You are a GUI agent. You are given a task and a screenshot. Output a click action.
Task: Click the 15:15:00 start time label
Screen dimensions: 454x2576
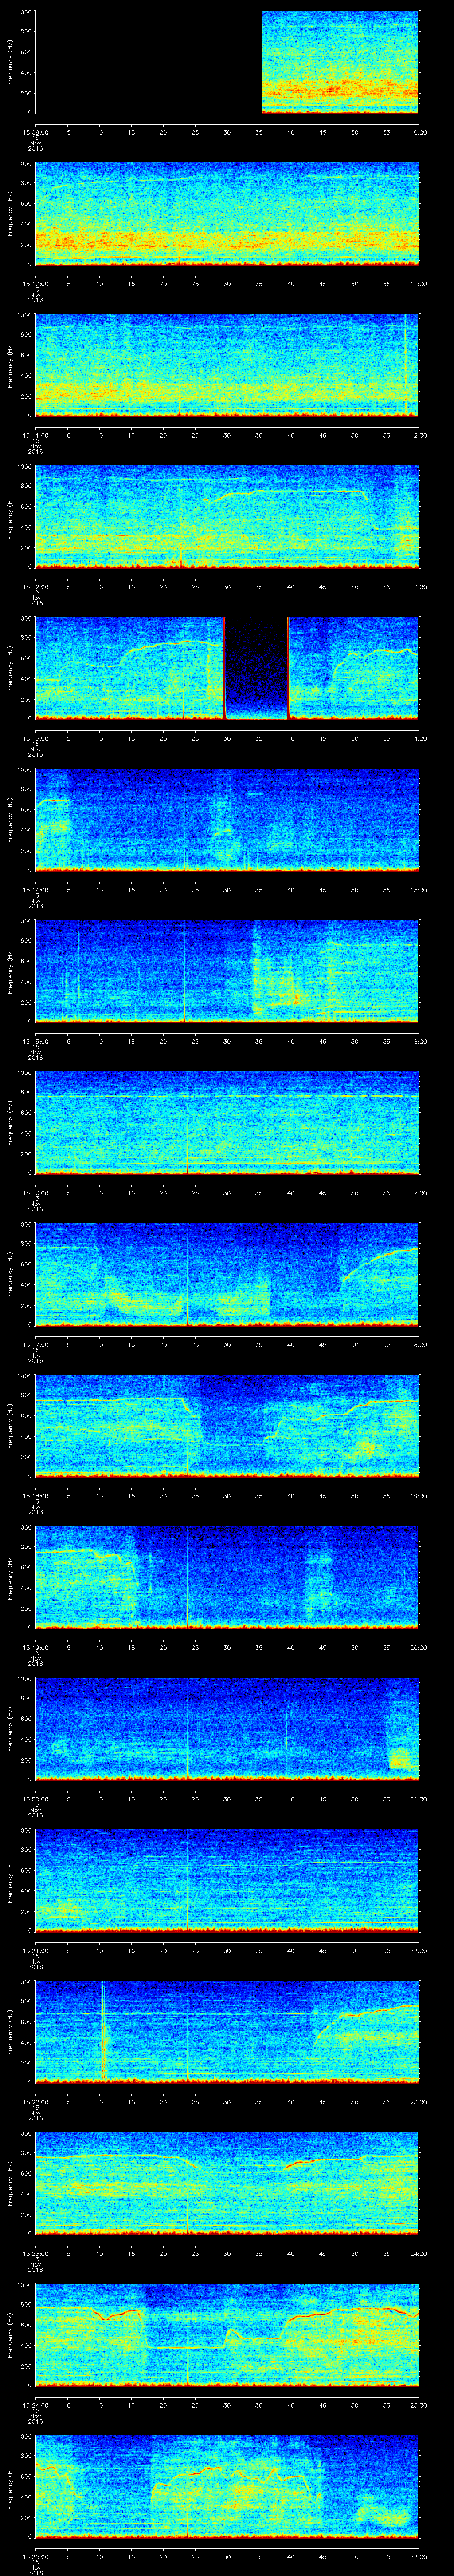tap(35, 1041)
